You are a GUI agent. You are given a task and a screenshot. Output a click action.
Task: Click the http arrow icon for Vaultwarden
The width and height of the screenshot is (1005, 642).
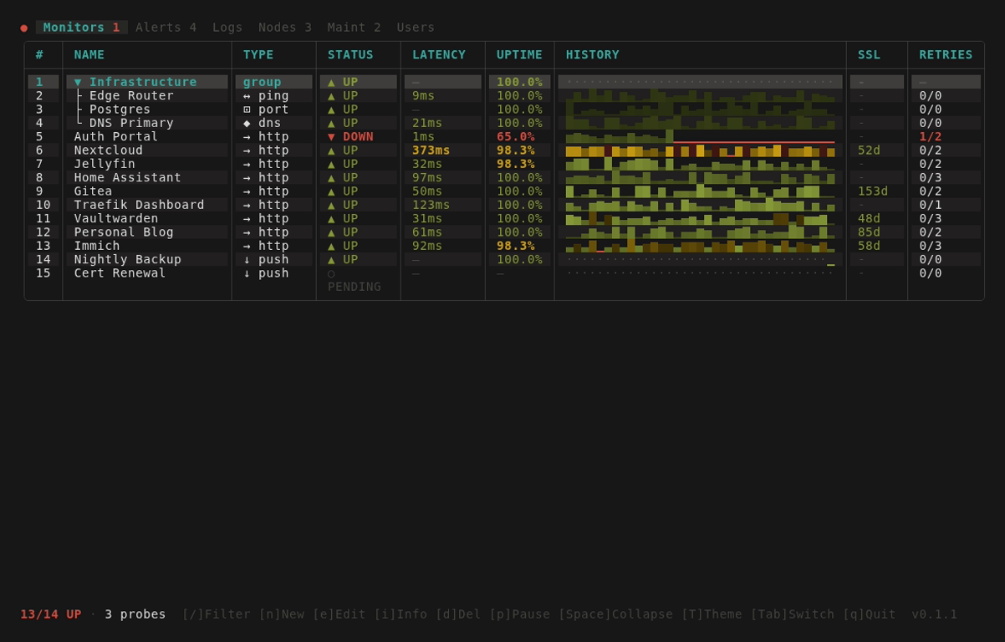pos(247,218)
